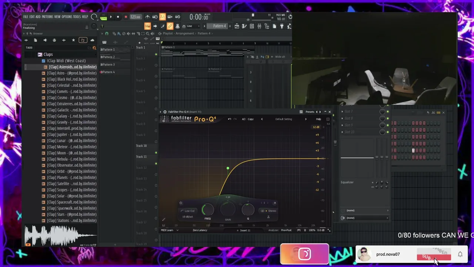Go to next Pro-Q 4 preset arrow
The width and height of the screenshot is (474, 267).
click(306, 119)
